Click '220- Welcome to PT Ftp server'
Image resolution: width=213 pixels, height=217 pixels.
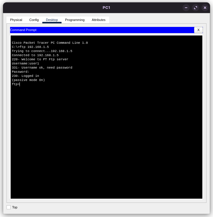pyautogui.click(x=40, y=59)
